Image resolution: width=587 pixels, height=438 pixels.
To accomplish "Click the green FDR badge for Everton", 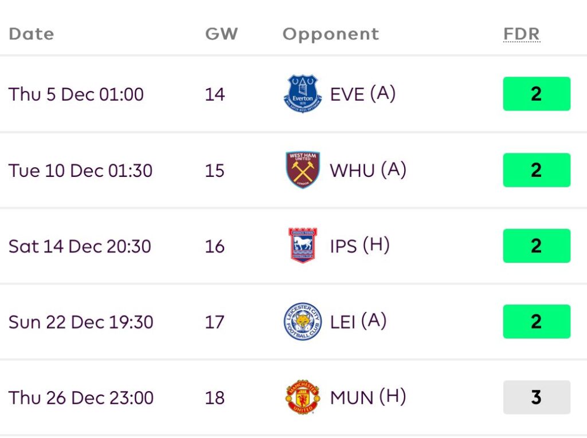I will 537,94.
